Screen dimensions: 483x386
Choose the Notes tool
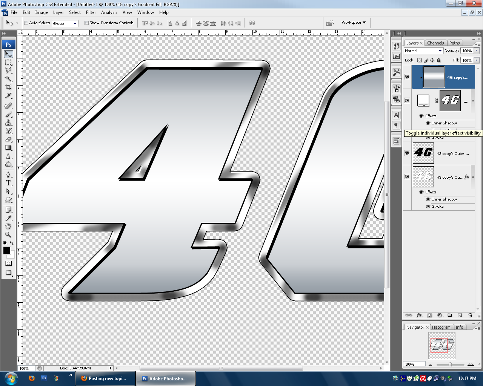pyautogui.click(x=8, y=210)
